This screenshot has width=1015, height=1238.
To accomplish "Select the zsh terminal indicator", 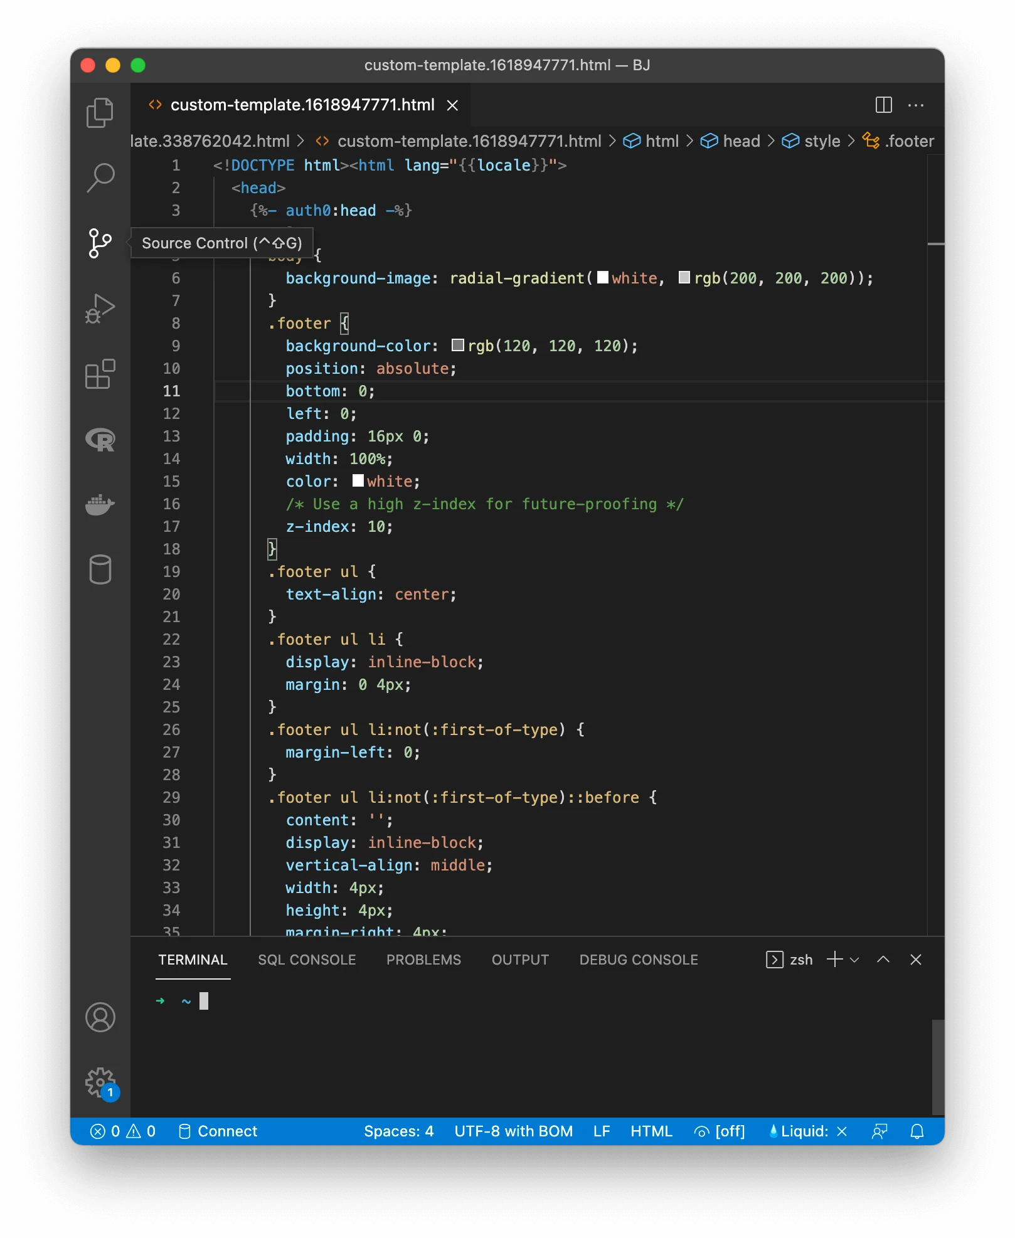I will point(789,960).
